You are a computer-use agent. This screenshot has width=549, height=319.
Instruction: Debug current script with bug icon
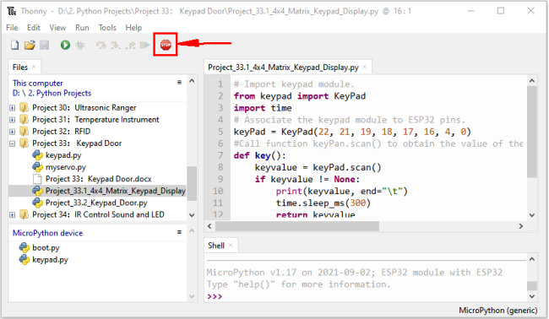point(80,45)
